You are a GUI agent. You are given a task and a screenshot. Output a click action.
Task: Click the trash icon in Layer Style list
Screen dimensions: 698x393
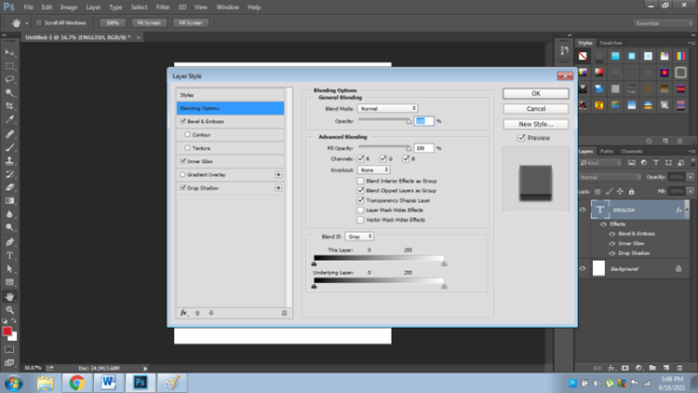(284, 313)
